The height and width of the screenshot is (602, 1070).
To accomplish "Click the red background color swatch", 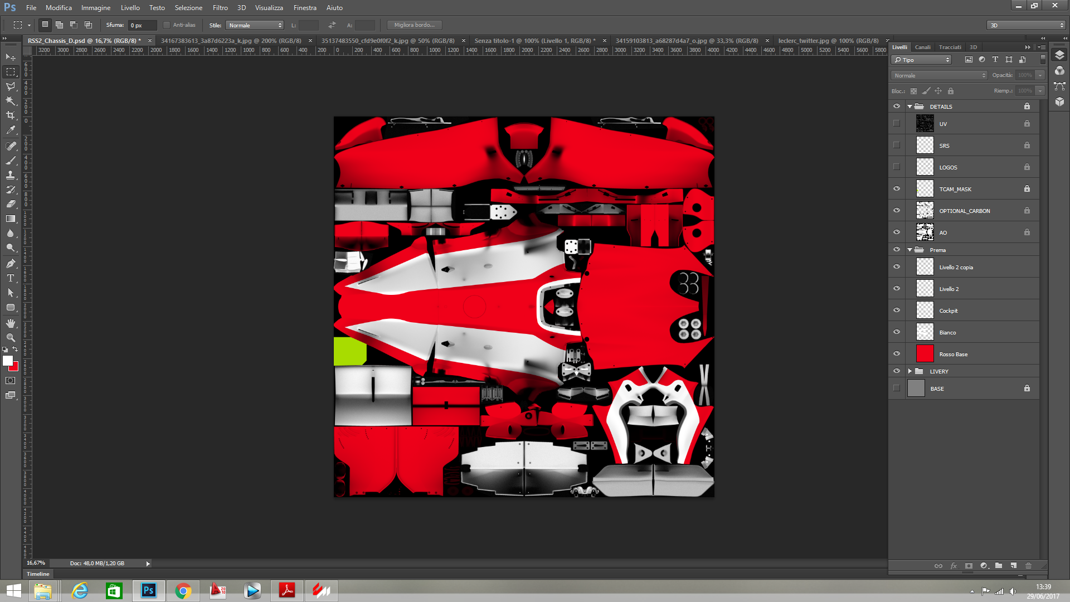I will (x=15, y=368).
